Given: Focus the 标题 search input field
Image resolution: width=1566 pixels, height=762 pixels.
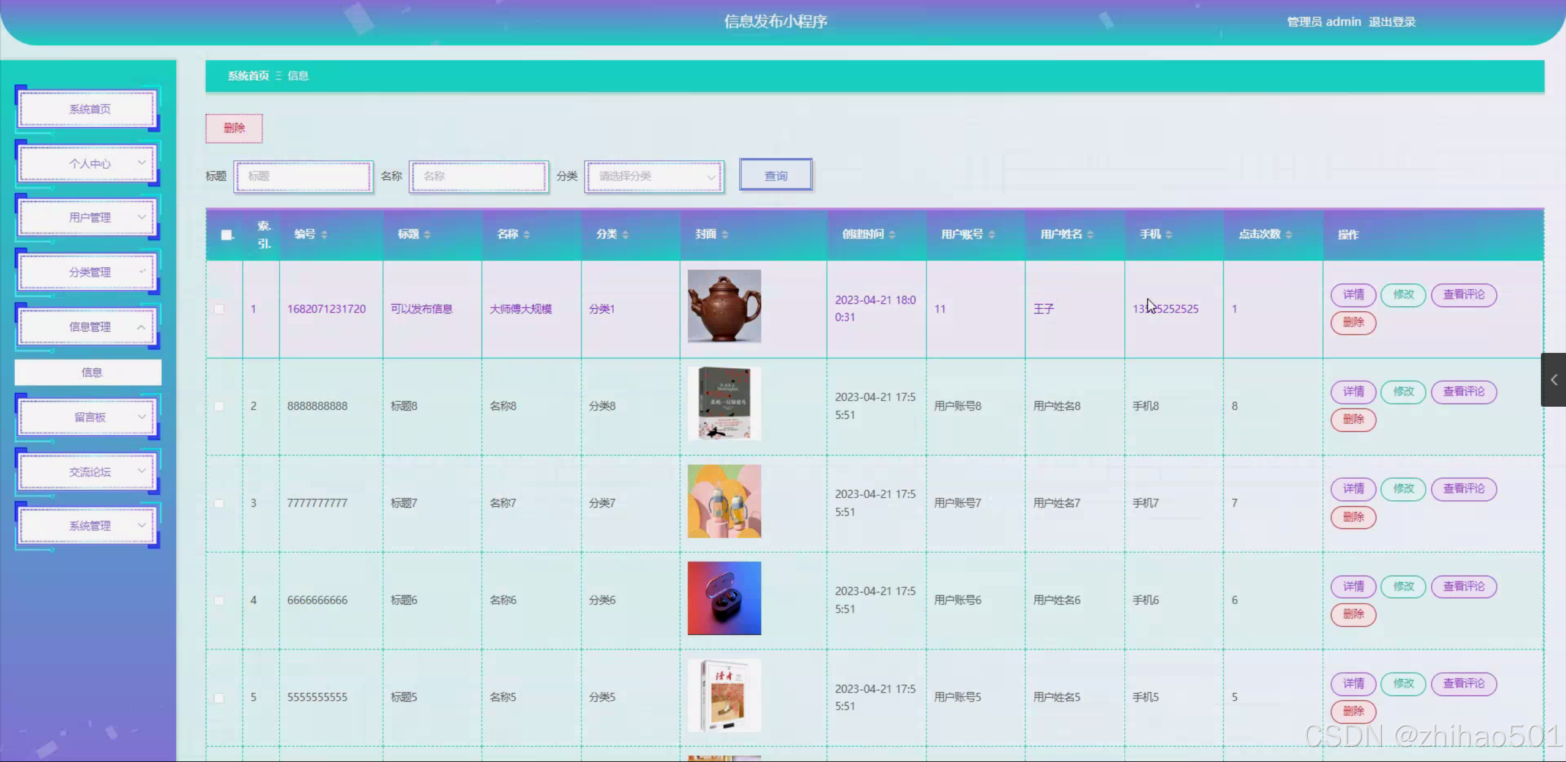Looking at the screenshot, I should pyautogui.click(x=304, y=177).
